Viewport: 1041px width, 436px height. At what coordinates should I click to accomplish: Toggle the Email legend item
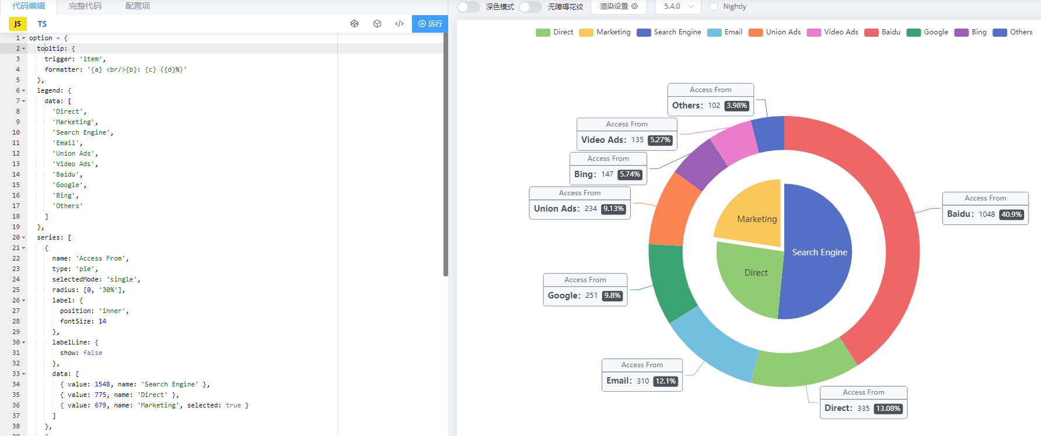[725, 32]
